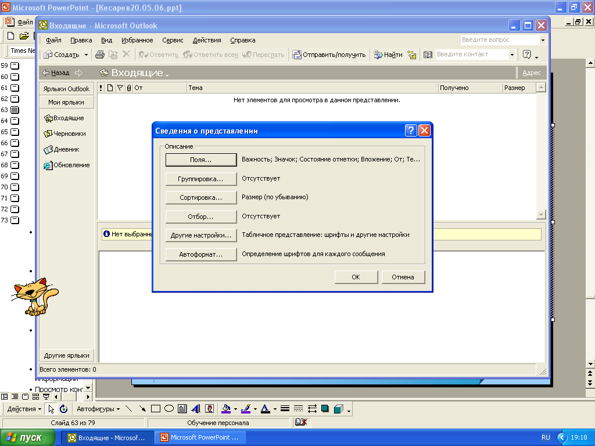Click the Line Style icon in drawing toolbar

coord(285,409)
